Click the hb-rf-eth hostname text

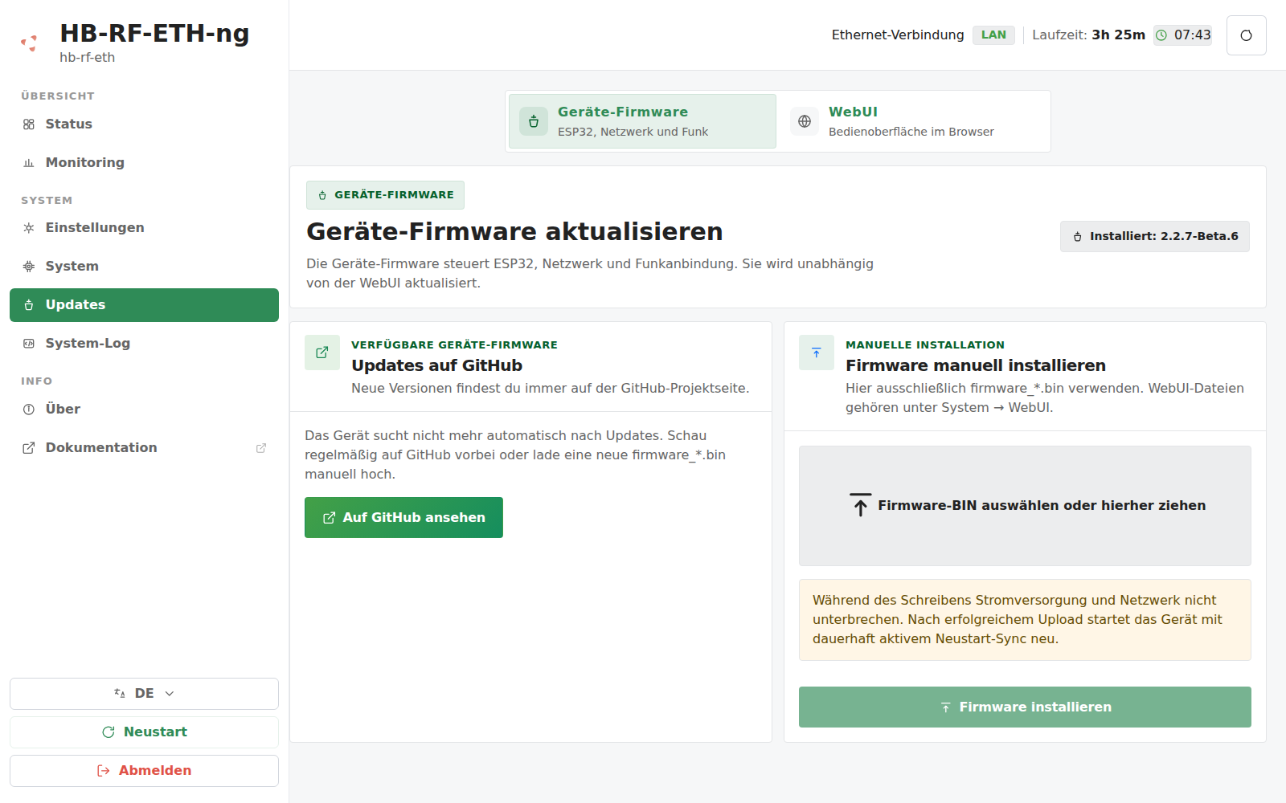point(87,58)
